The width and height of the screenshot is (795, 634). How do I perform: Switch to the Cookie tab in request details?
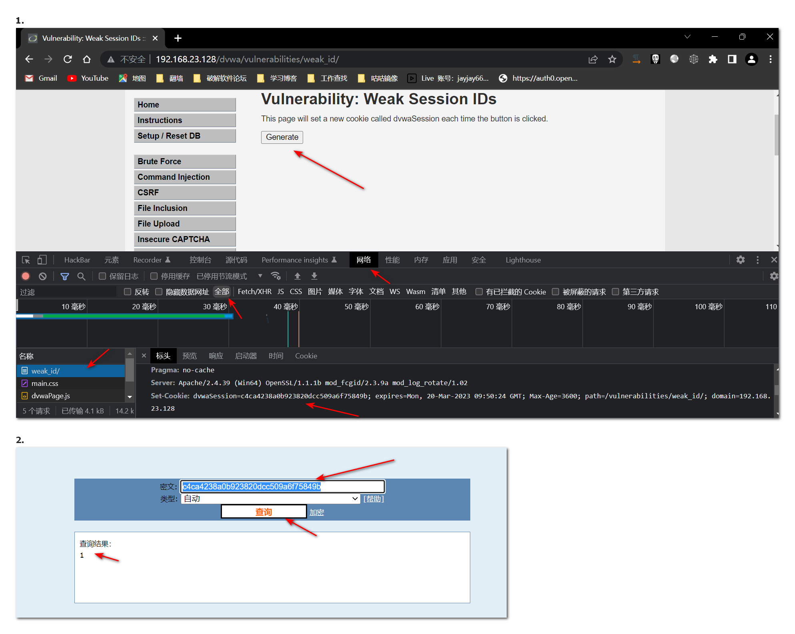click(306, 356)
